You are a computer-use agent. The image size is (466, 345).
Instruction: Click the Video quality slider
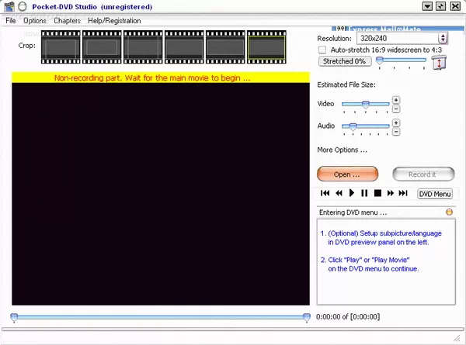pos(365,104)
